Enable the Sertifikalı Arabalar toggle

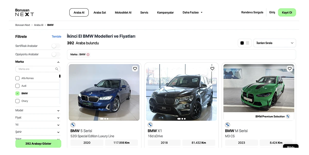pyautogui.click(x=56, y=46)
